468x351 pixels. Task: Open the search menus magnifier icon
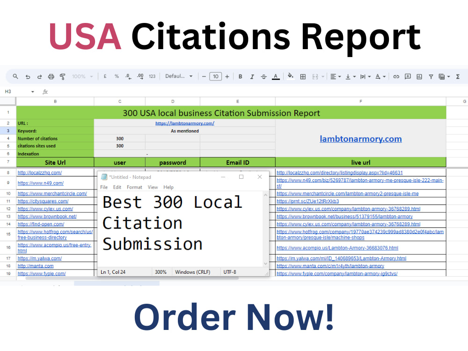pyautogui.click(x=15, y=76)
